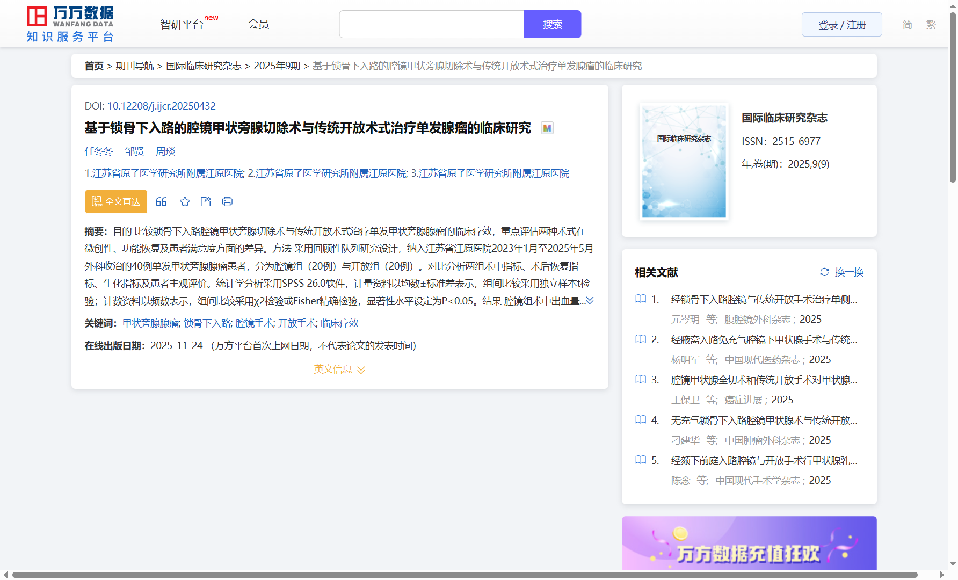
Task: Click the Wanfang Data logo
Action: point(70,24)
